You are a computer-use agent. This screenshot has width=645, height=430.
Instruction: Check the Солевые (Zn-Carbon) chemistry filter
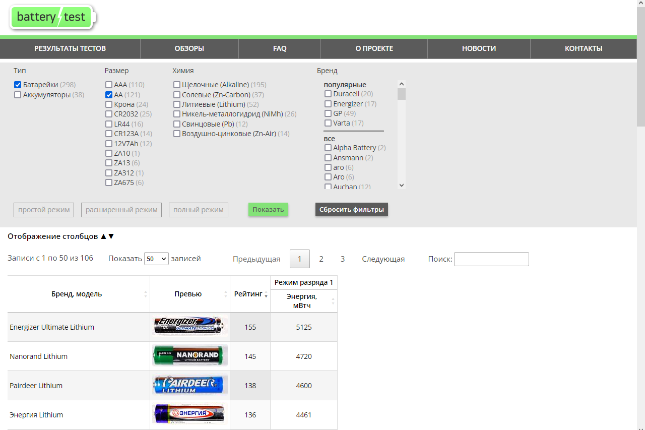coord(177,95)
